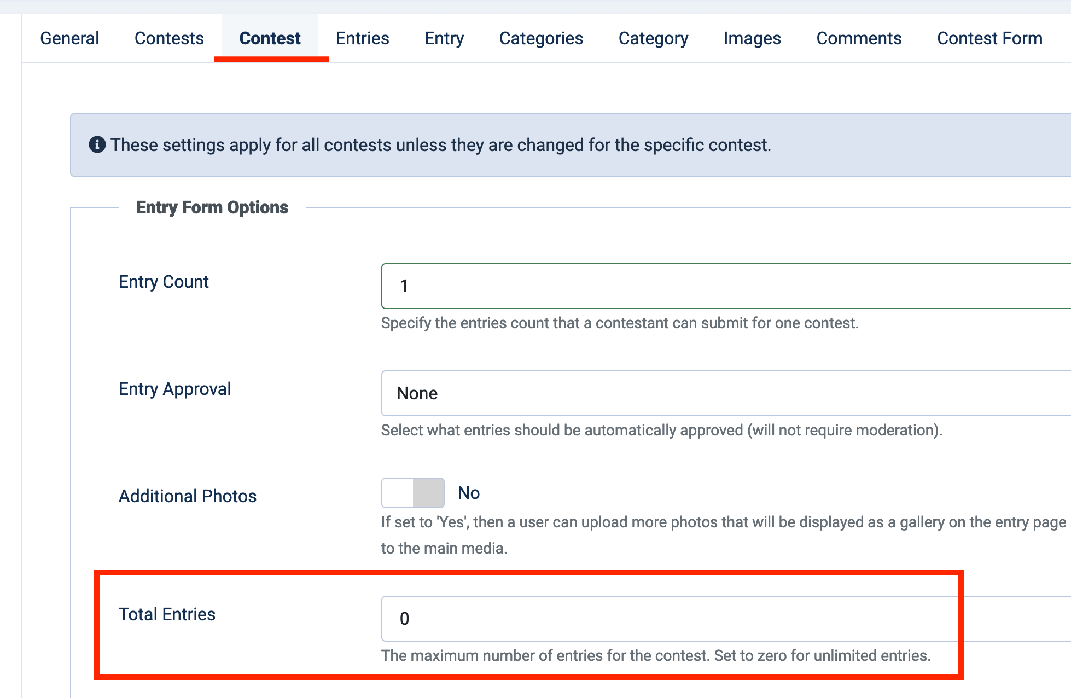
Task: Select the active Contest tab
Action: (x=270, y=38)
